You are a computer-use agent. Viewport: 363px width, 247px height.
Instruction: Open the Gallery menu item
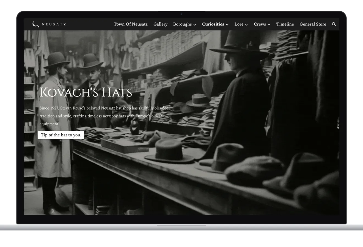point(160,24)
